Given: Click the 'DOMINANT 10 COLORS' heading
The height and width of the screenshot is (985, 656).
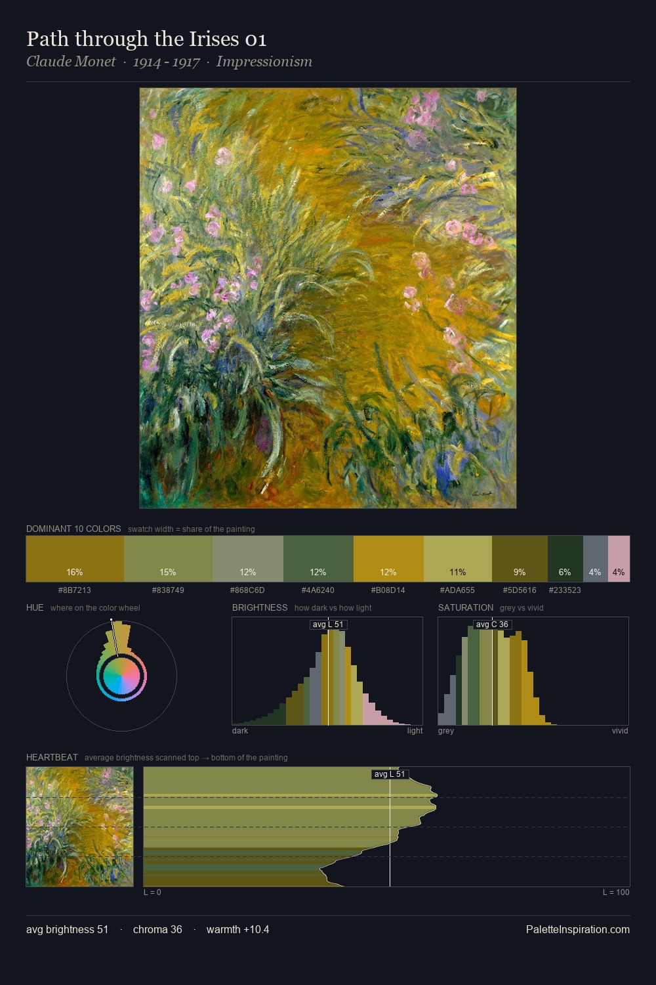Looking at the screenshot, I should (x=73, y=529).
